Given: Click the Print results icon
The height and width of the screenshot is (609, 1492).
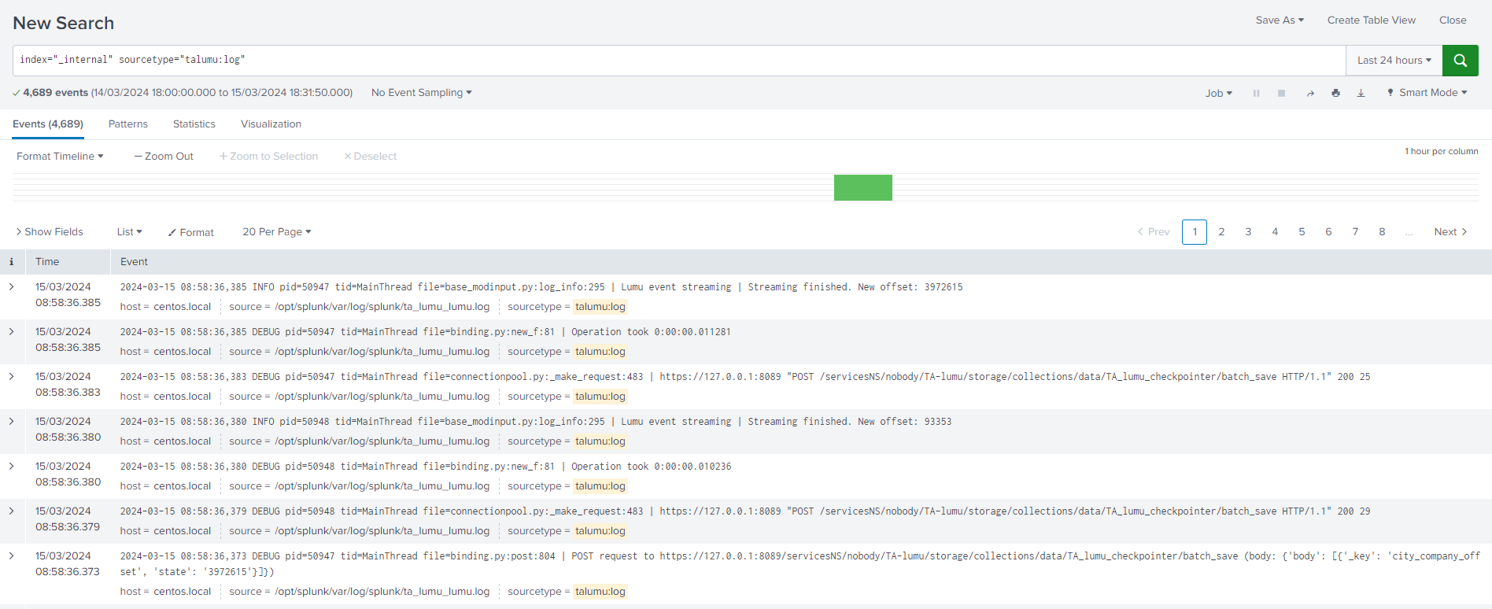Looking at the screenshot, I should point(1335,93).
